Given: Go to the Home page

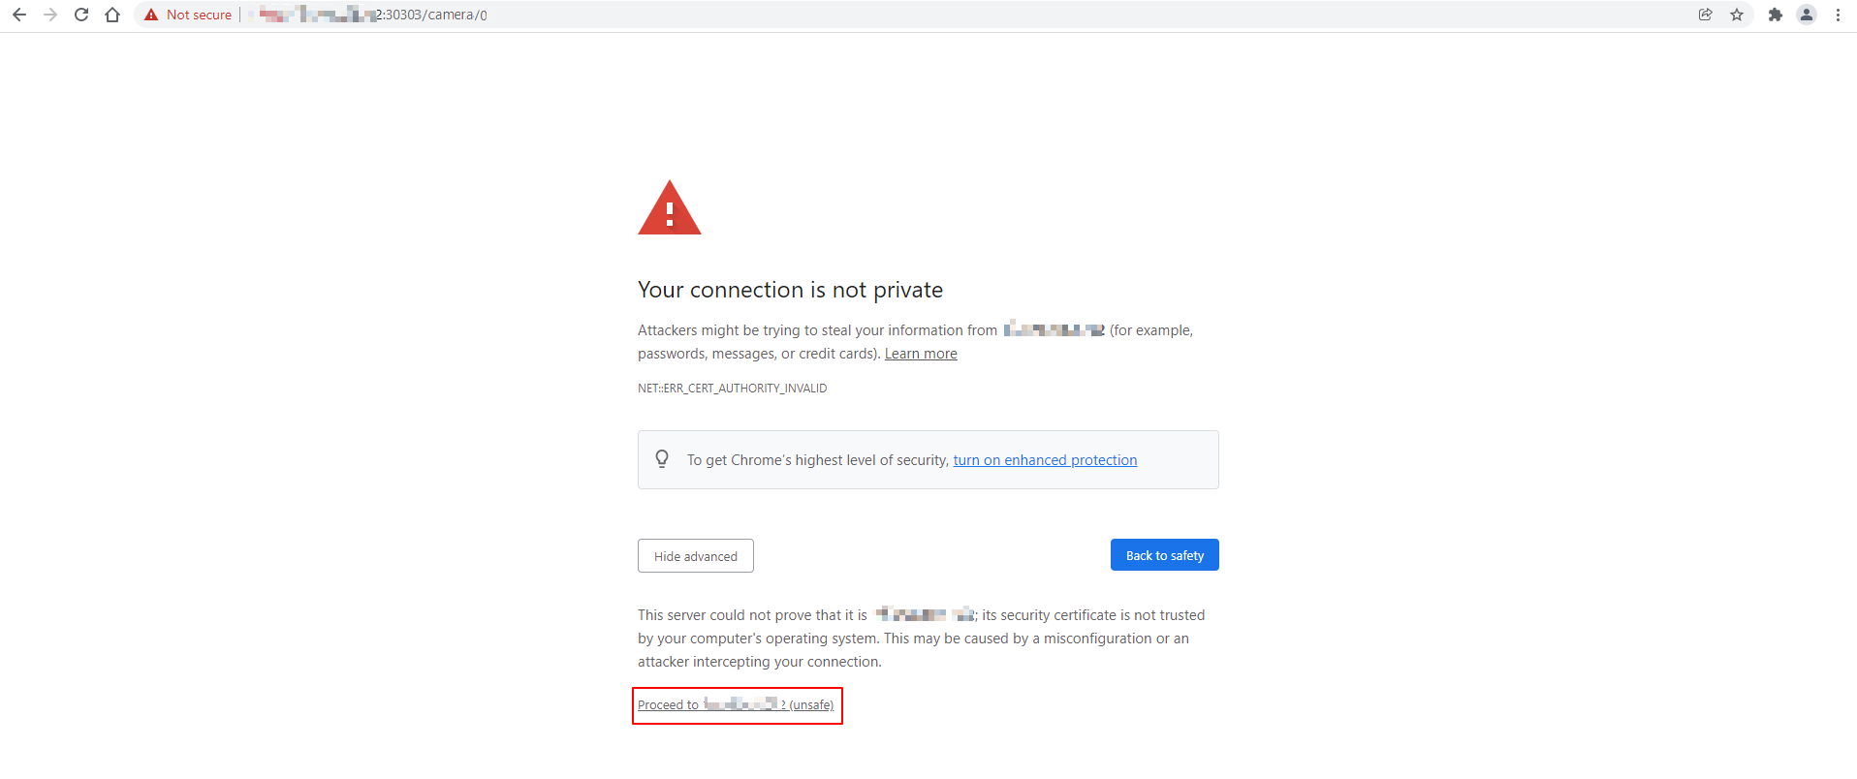Looking at the screenshot, I should [112, 15].
